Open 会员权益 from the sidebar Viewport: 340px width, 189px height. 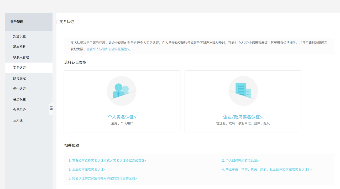(19, 99)
